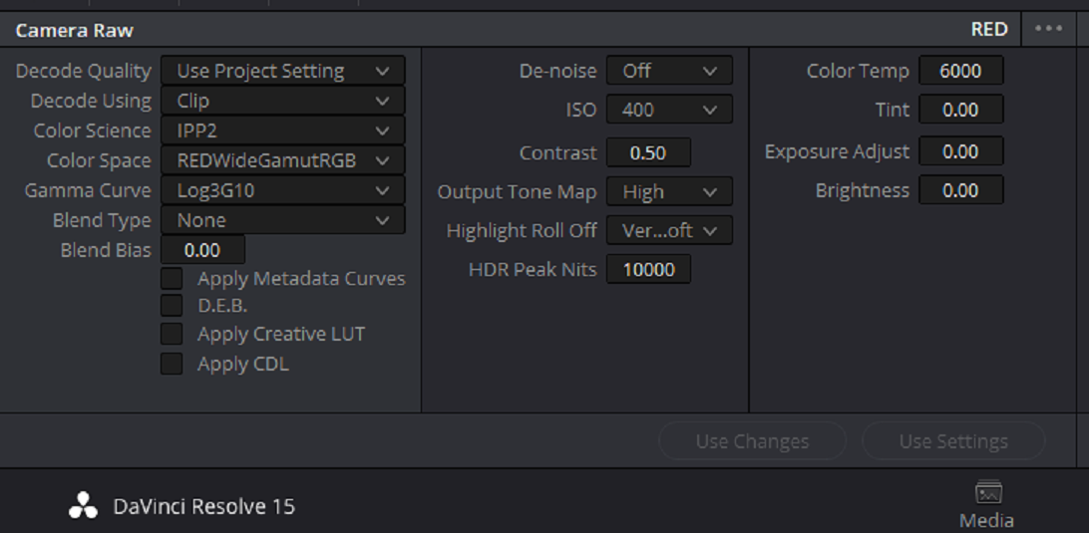The height and width of the screenshot is (533, 1089).
Task: Click the Highlight Roll Off label
Action: pos(522,230)
